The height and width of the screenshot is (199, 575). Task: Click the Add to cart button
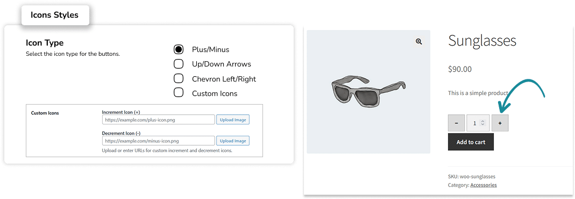(471, 142)
